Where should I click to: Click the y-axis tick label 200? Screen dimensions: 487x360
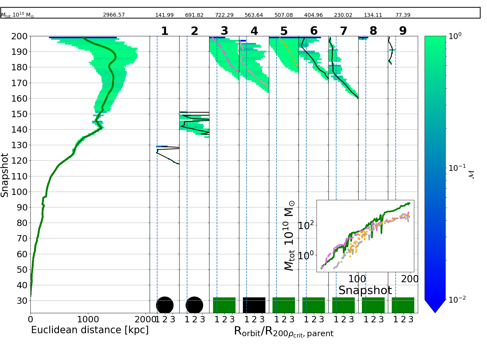pyautogui.click(x=19, y=36)
